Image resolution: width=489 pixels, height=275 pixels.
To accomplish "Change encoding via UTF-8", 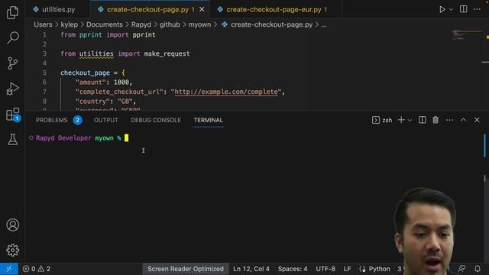I will click(x=325, y=268).
